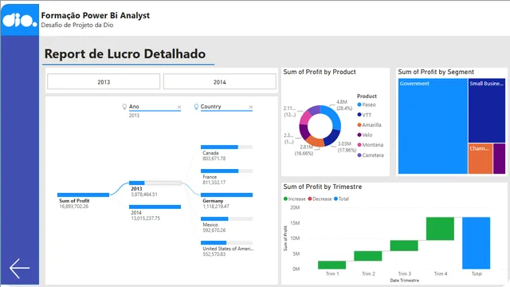The width and height of the screenshot is (510, 287).
Task: Select the Government treemap tile
Action: 433,126
